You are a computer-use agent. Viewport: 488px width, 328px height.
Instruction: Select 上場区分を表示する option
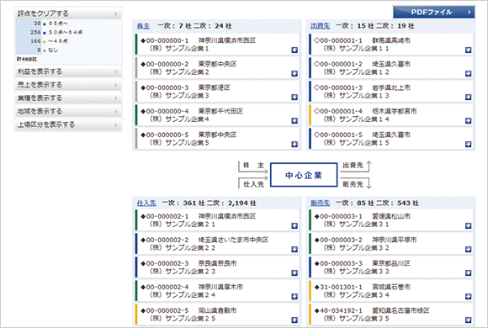[68, 124]
